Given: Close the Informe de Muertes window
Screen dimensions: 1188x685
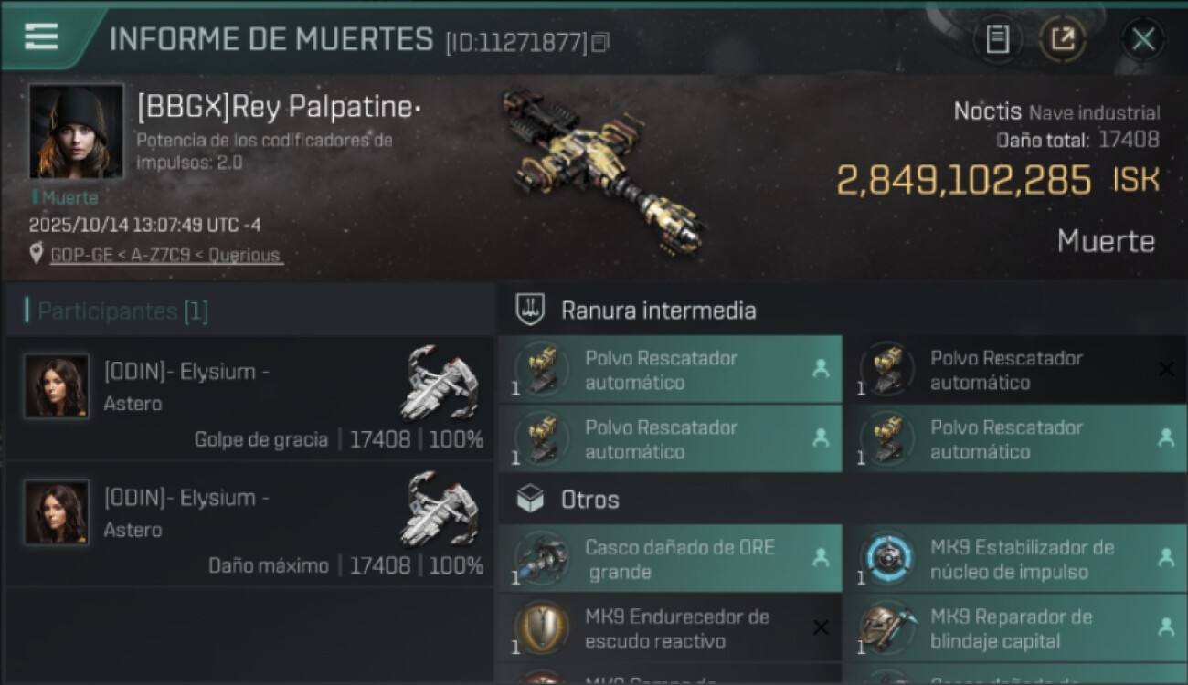Looking at the screenshot, I should pos(1143,39).
